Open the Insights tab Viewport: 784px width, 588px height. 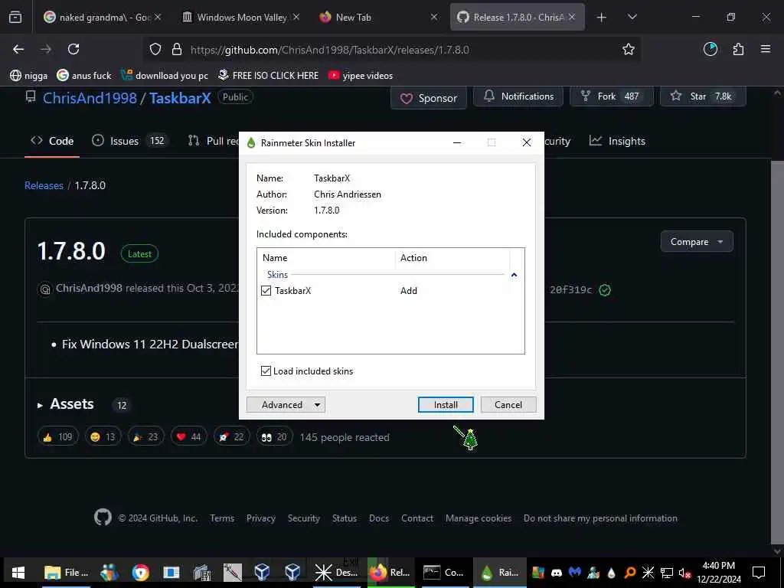click(617, 141)
